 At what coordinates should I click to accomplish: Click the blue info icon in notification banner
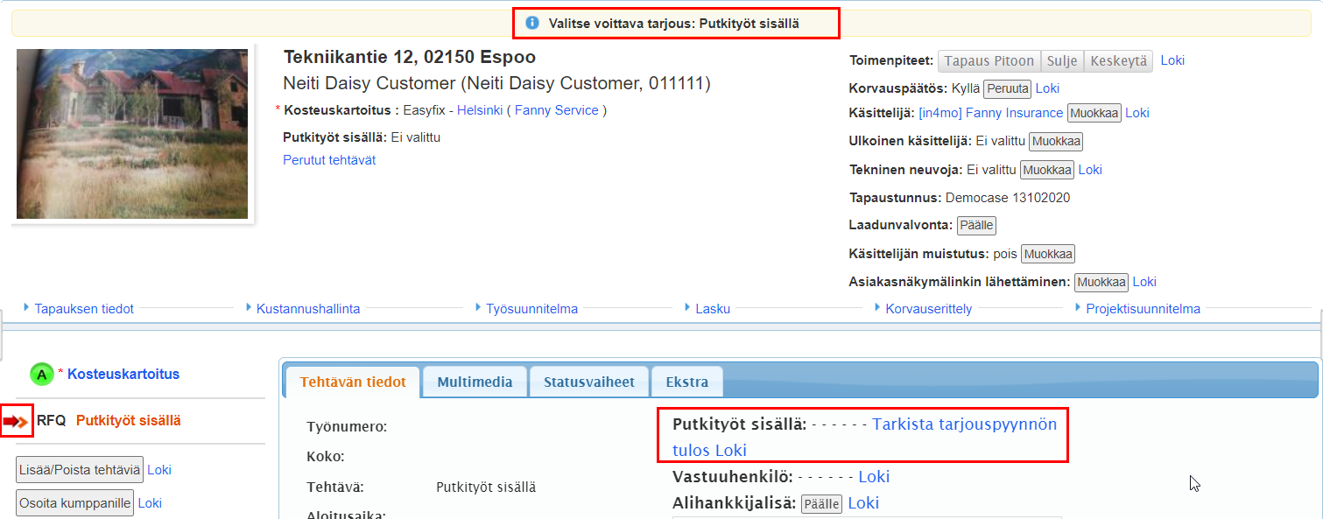coord(531,24)
